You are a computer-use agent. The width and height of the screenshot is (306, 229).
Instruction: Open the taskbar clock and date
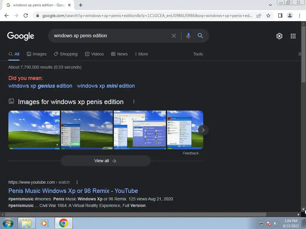point(291,223)
